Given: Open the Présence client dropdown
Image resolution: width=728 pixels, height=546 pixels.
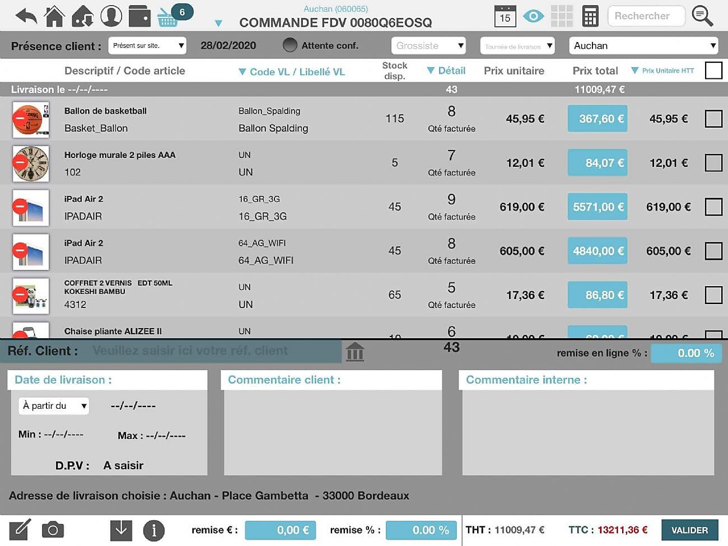Looking at the screenshot, I should point(147,45).
